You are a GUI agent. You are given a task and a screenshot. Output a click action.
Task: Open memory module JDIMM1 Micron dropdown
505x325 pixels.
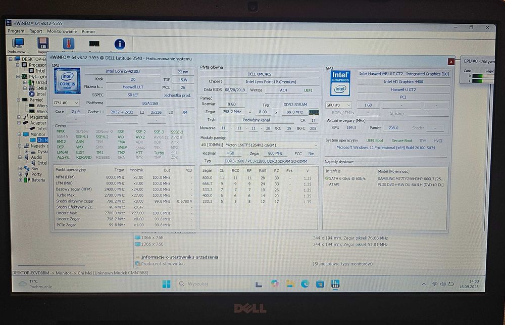(259, 145)
